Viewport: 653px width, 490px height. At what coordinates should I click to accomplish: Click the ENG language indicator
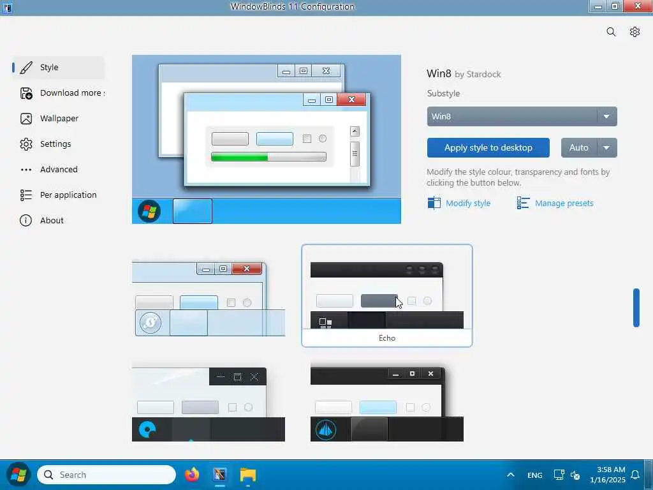click(535, 475)
